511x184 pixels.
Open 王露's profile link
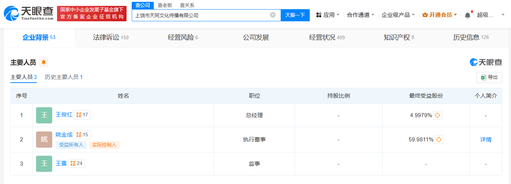coord(61,163)
